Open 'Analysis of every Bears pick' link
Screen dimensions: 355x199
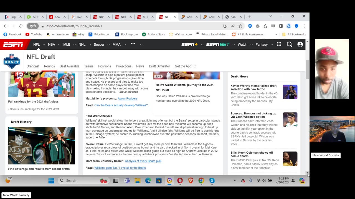pyautogui.click(x=143, y=161)
